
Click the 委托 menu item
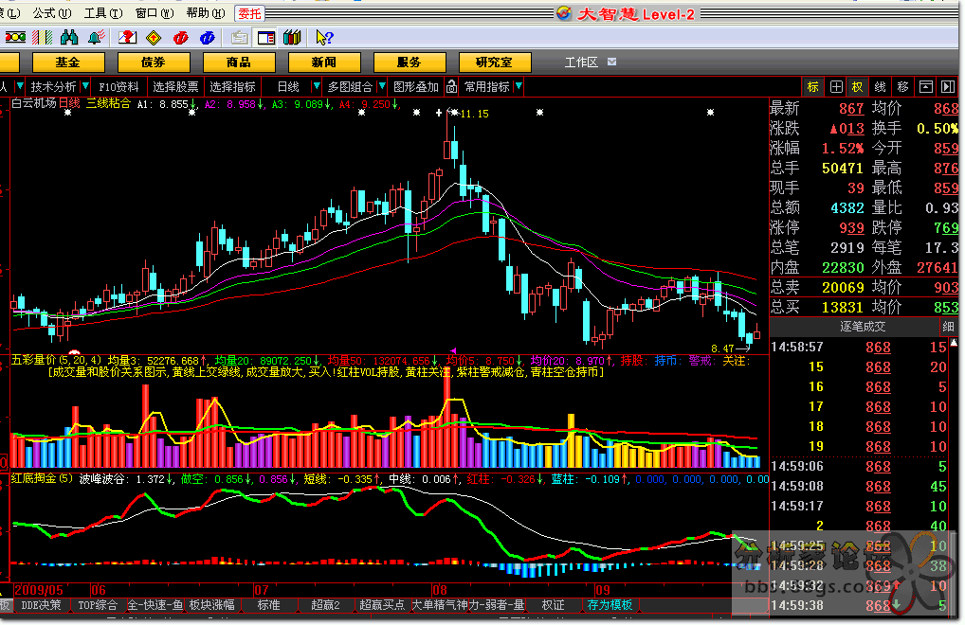pyautogui.click(x=249, y=13)
